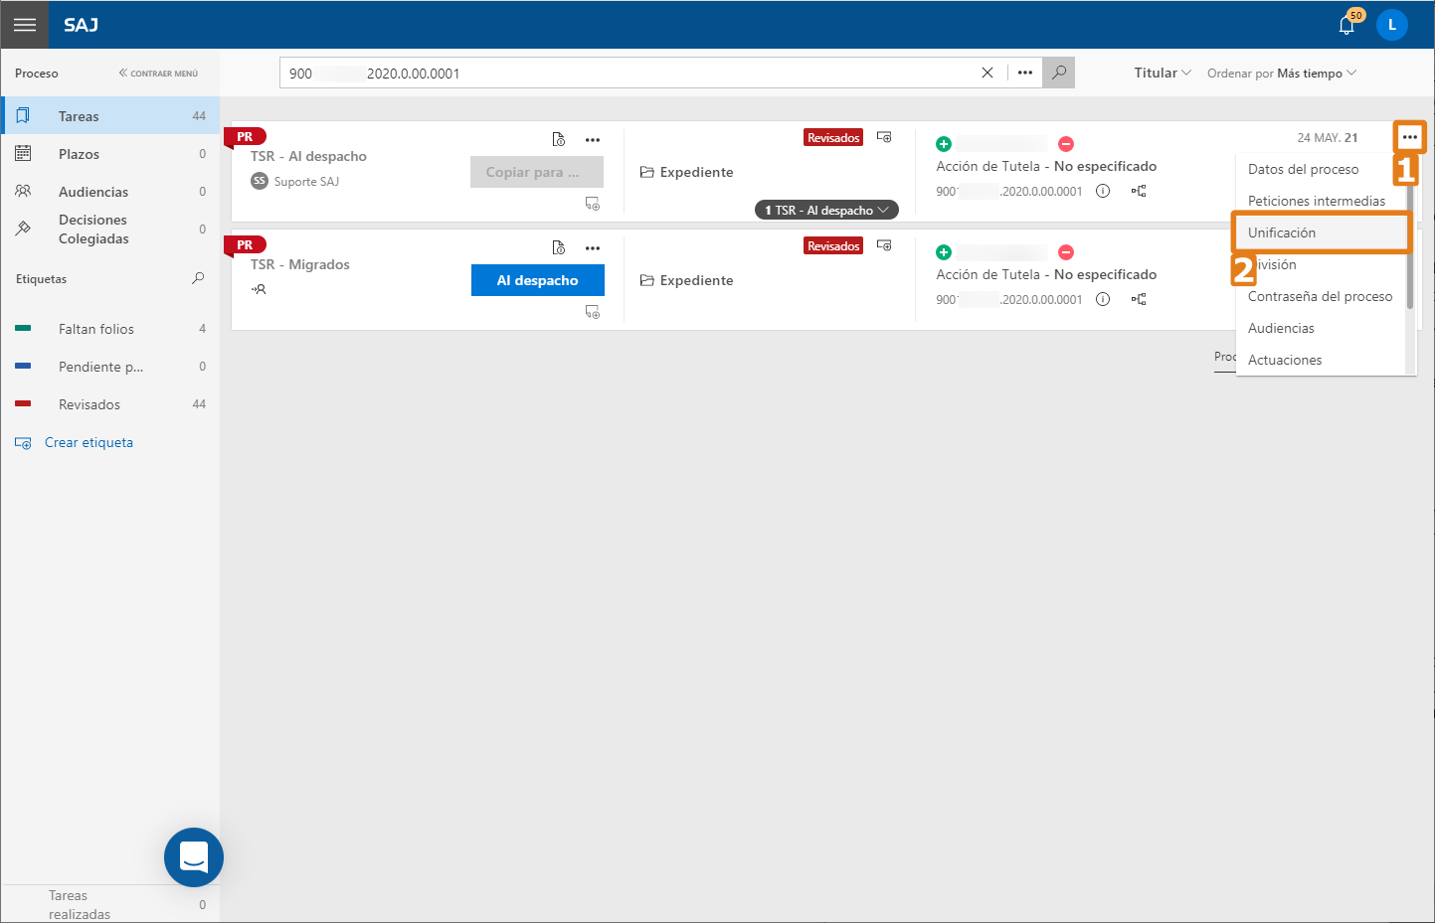This screenshot has width=1435, height=923.
Task: Filter by Faltan folios label
Action: tap(109, 329)
